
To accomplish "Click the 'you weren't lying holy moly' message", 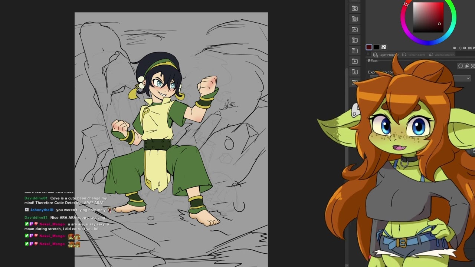I will click(x=81, y=210).
